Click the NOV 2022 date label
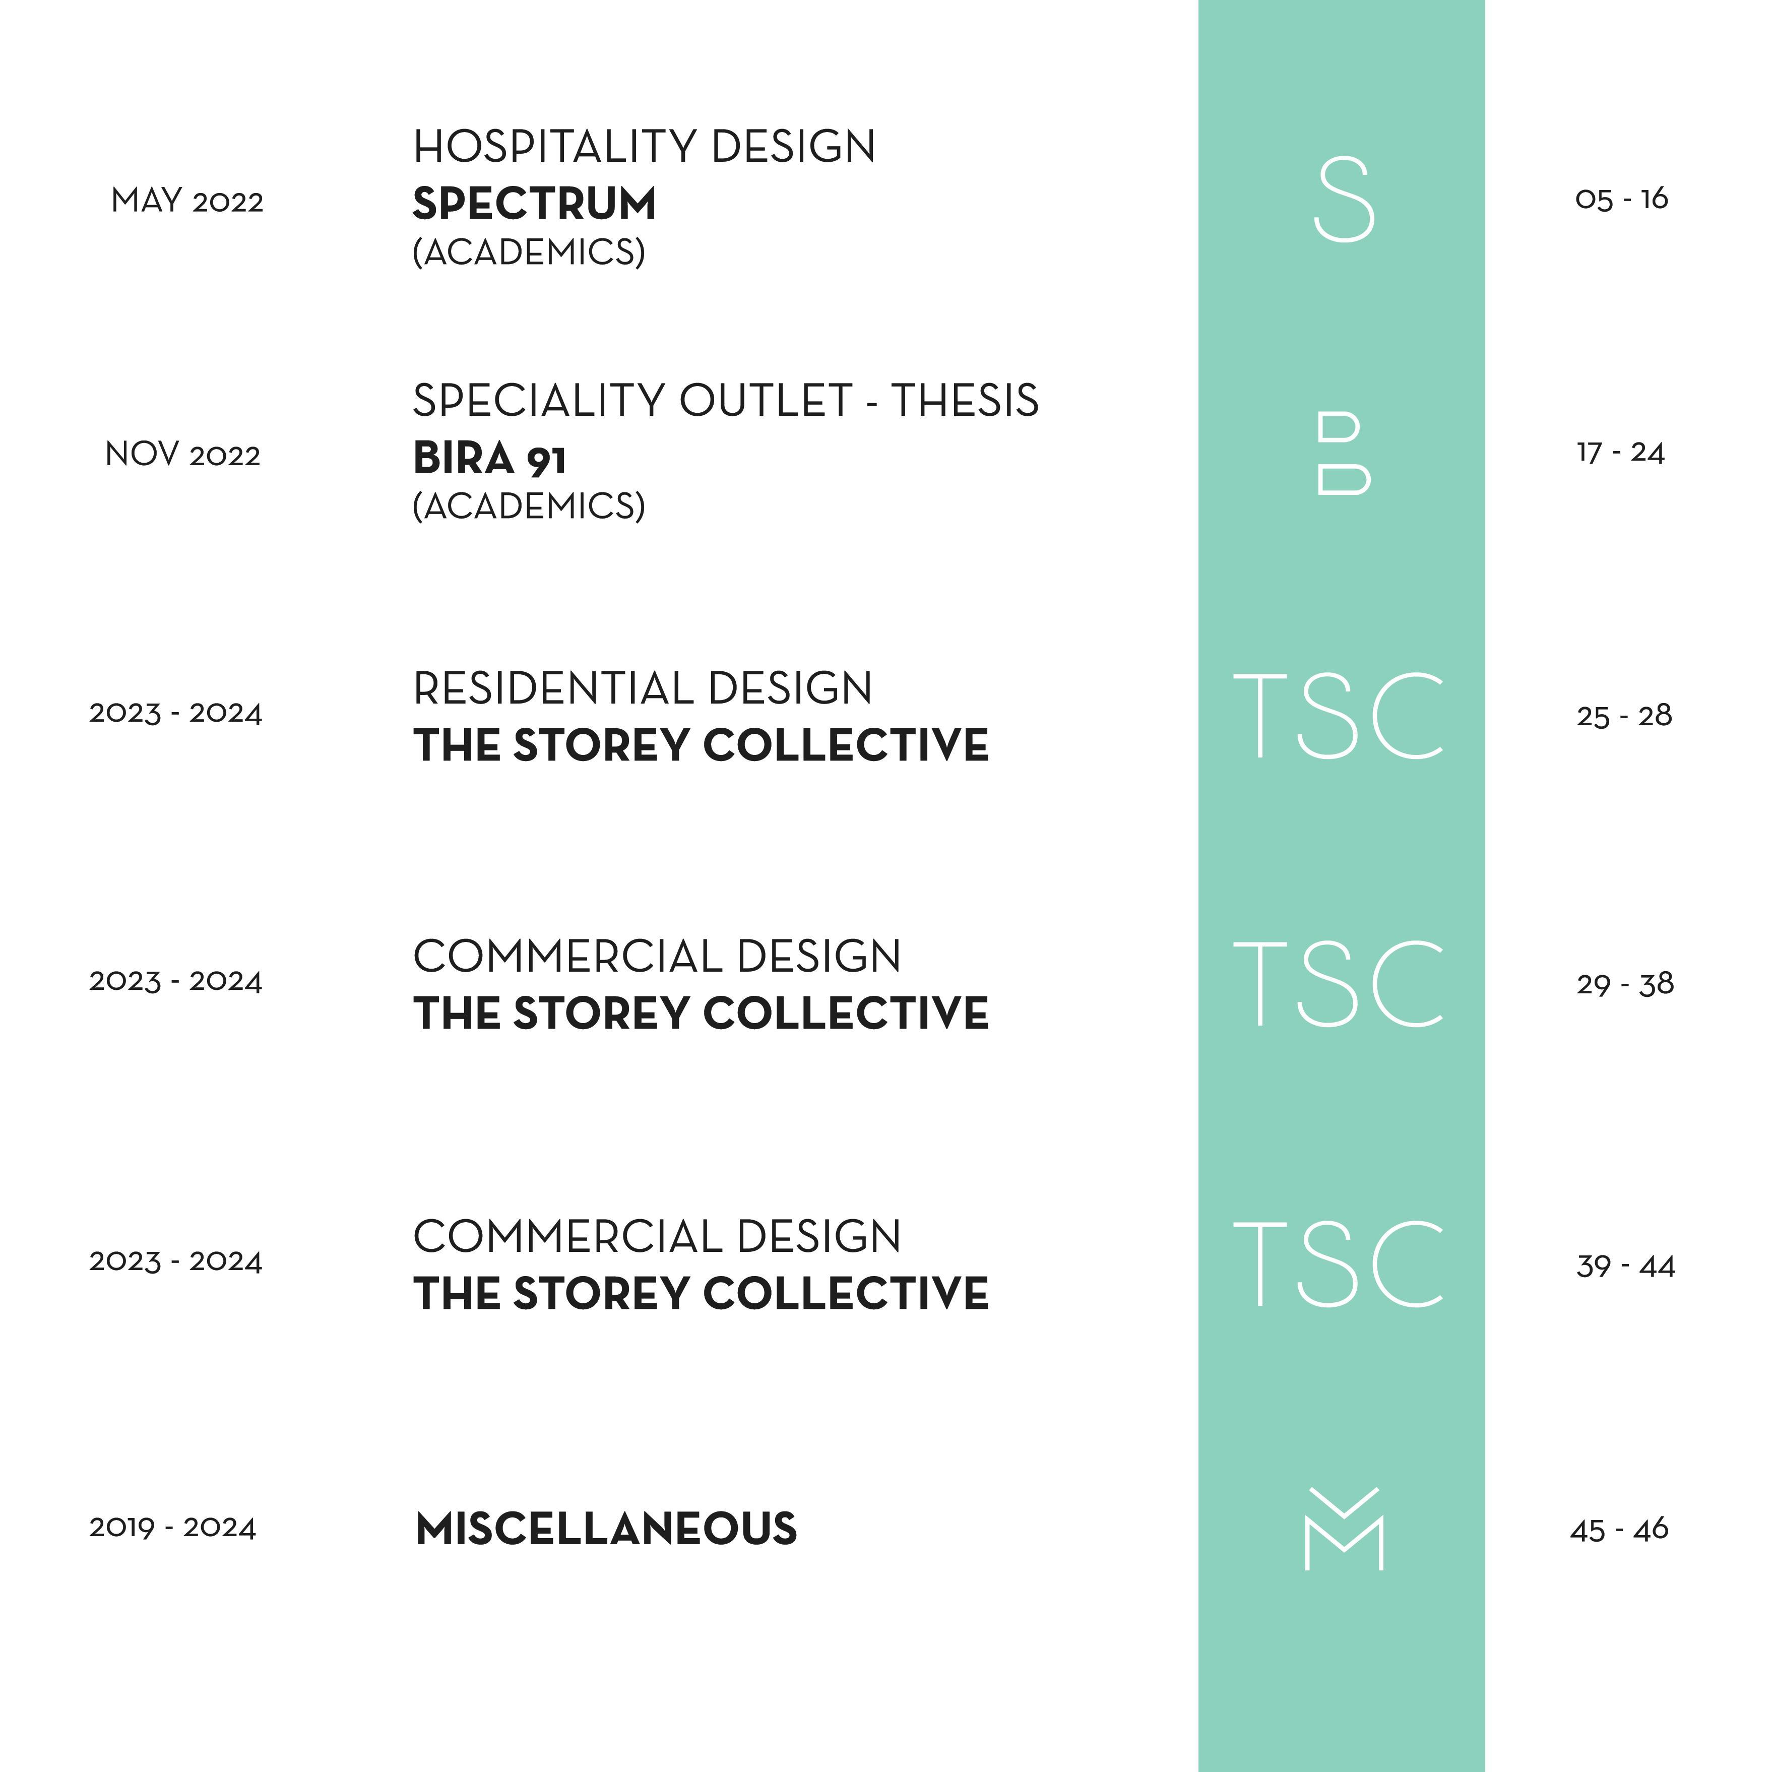The width and height of the screenshot is (1773, 1772). click(x=182, y=454)
